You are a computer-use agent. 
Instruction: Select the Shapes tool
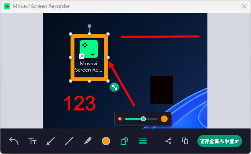pos(124,141)
